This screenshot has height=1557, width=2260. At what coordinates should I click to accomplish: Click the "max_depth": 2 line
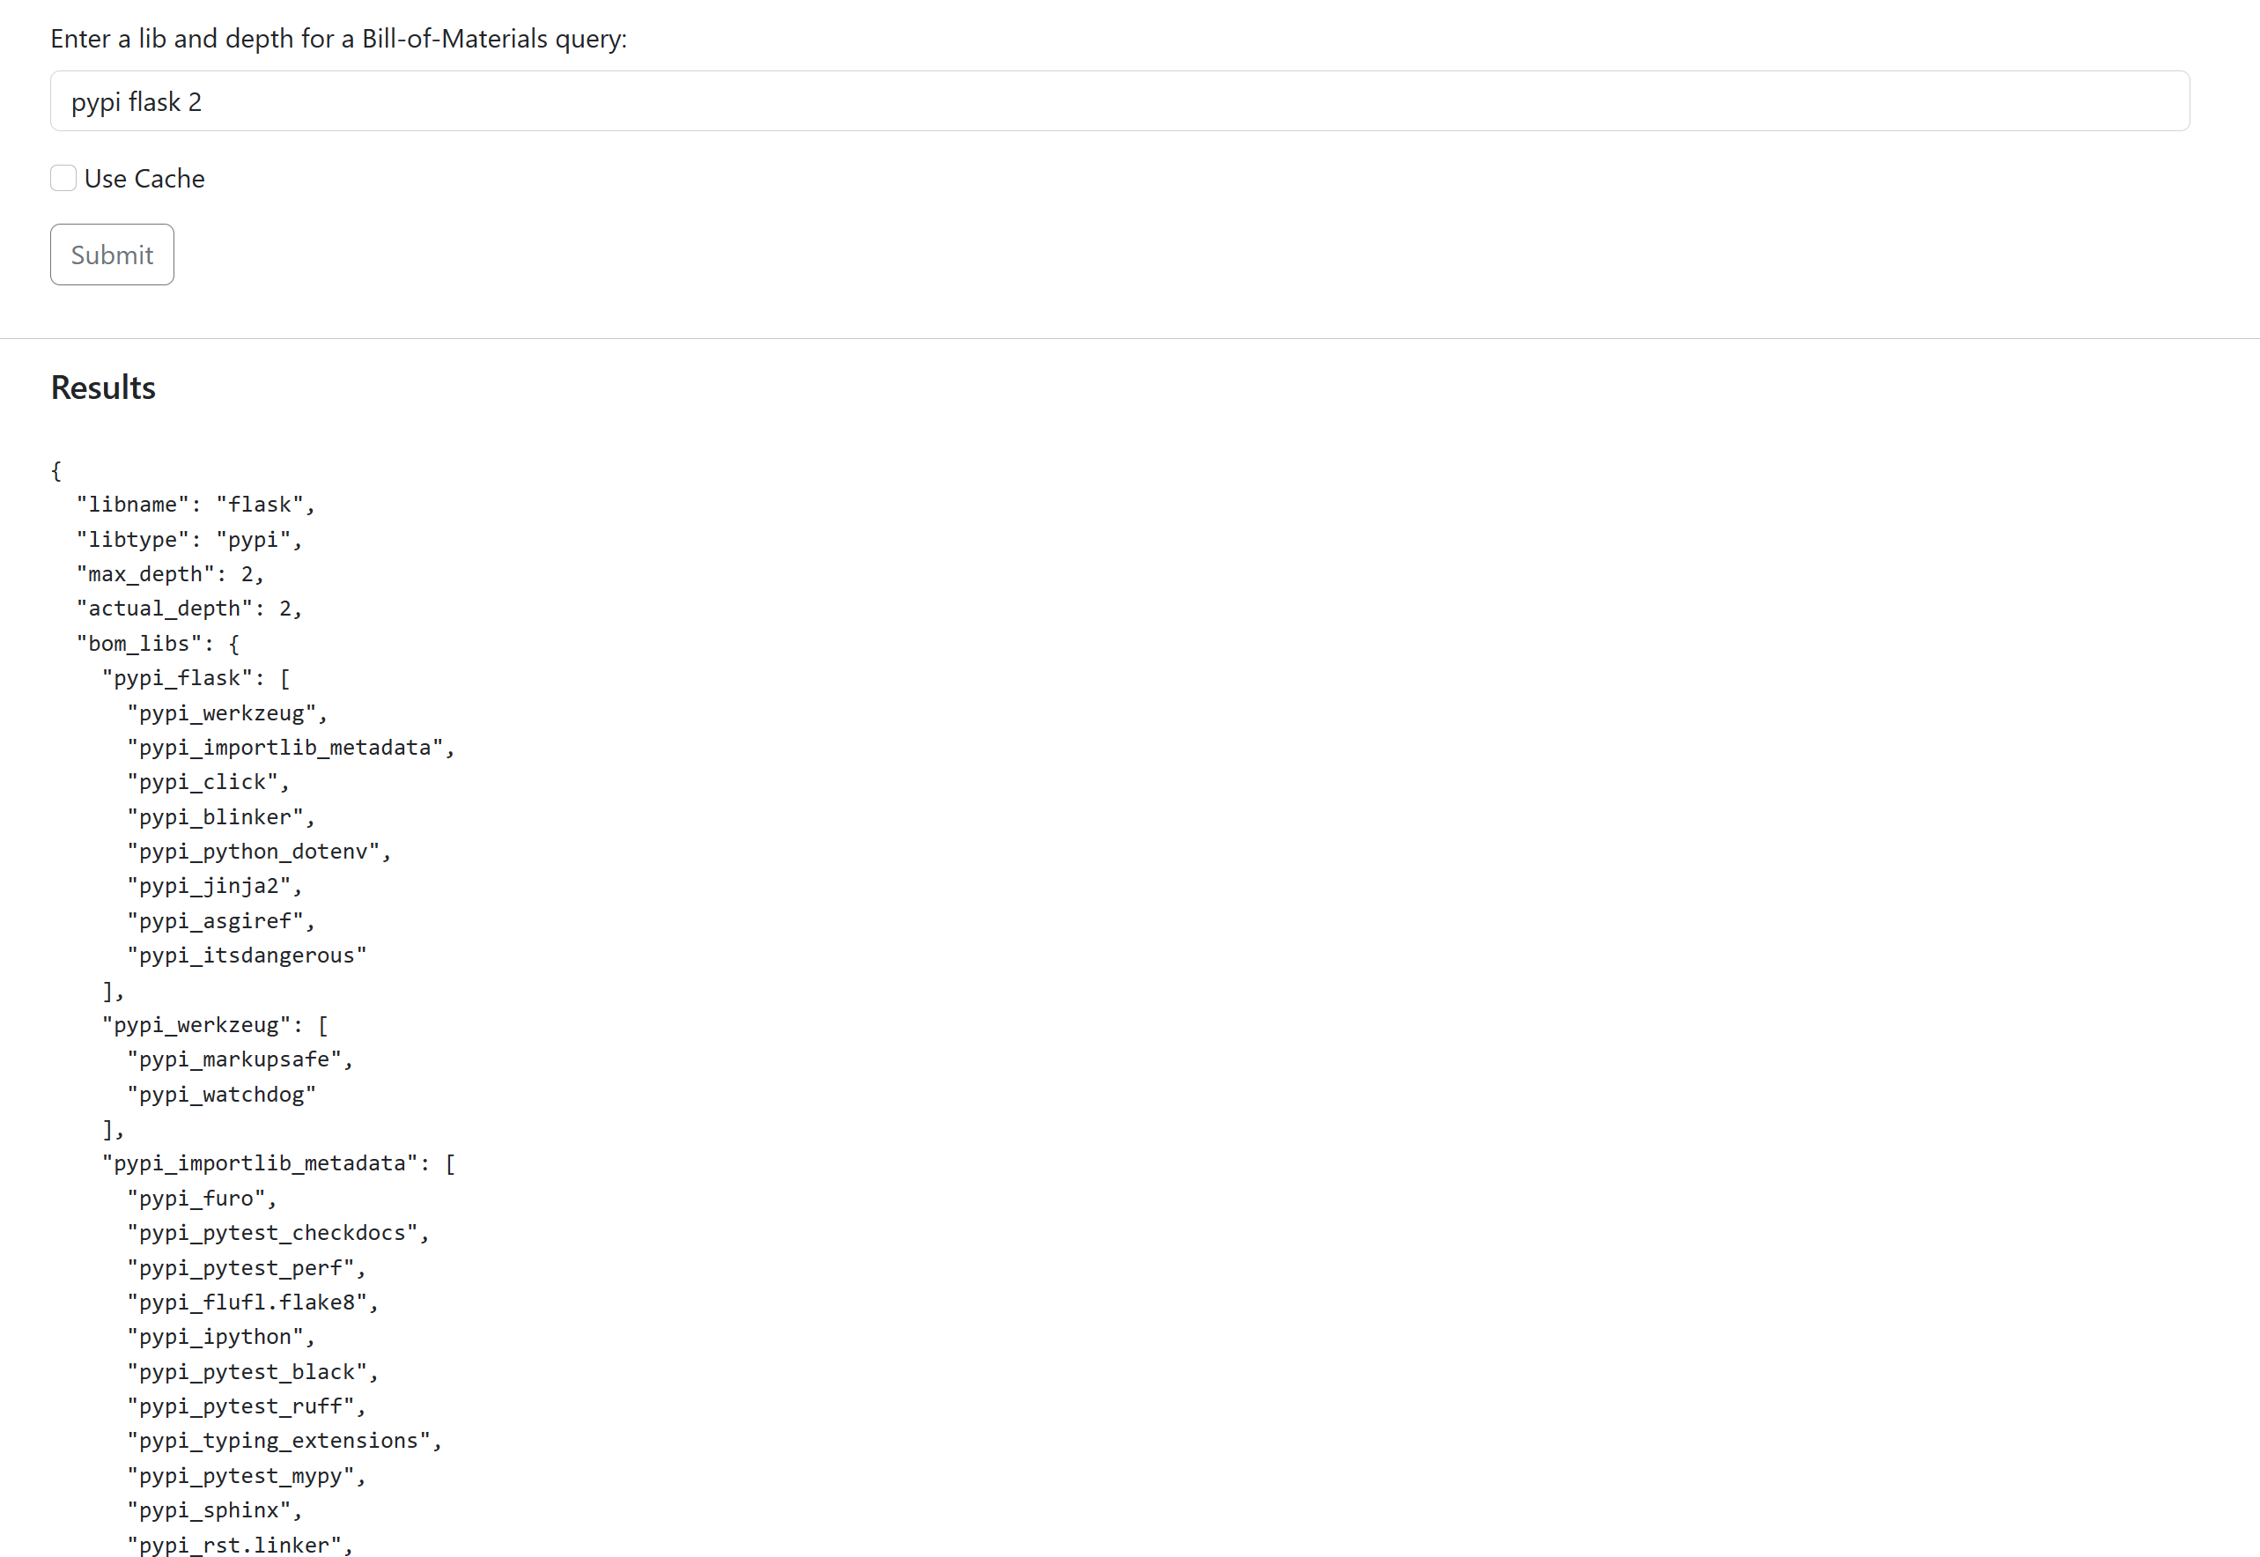(x=171, y=573)
